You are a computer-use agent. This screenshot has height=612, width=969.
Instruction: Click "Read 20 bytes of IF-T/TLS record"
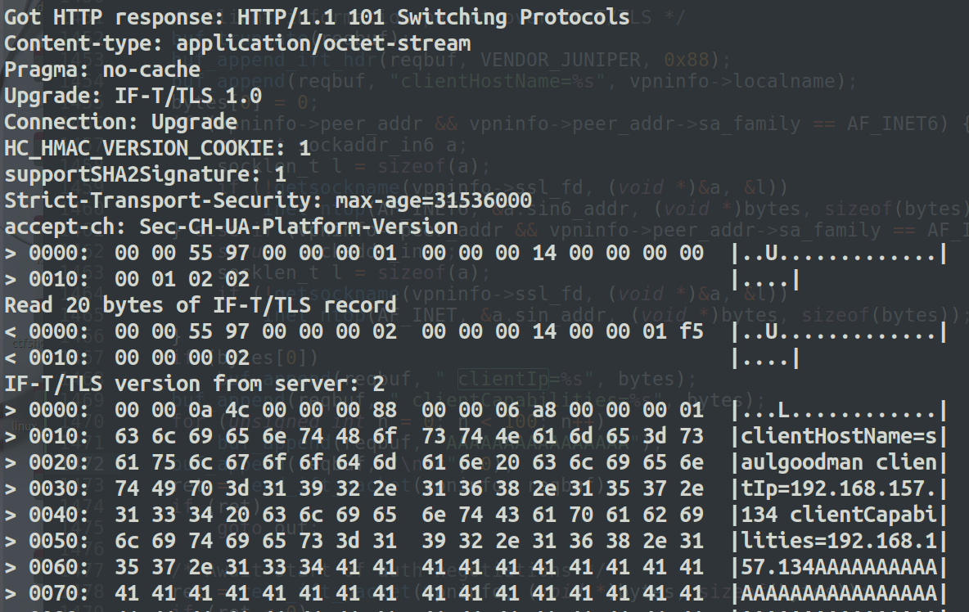(x=201, y=305)
